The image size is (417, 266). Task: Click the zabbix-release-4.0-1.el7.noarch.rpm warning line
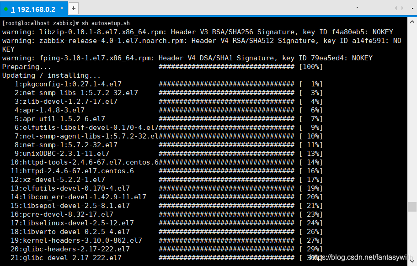pyautogui.click(x=202, y=45)
